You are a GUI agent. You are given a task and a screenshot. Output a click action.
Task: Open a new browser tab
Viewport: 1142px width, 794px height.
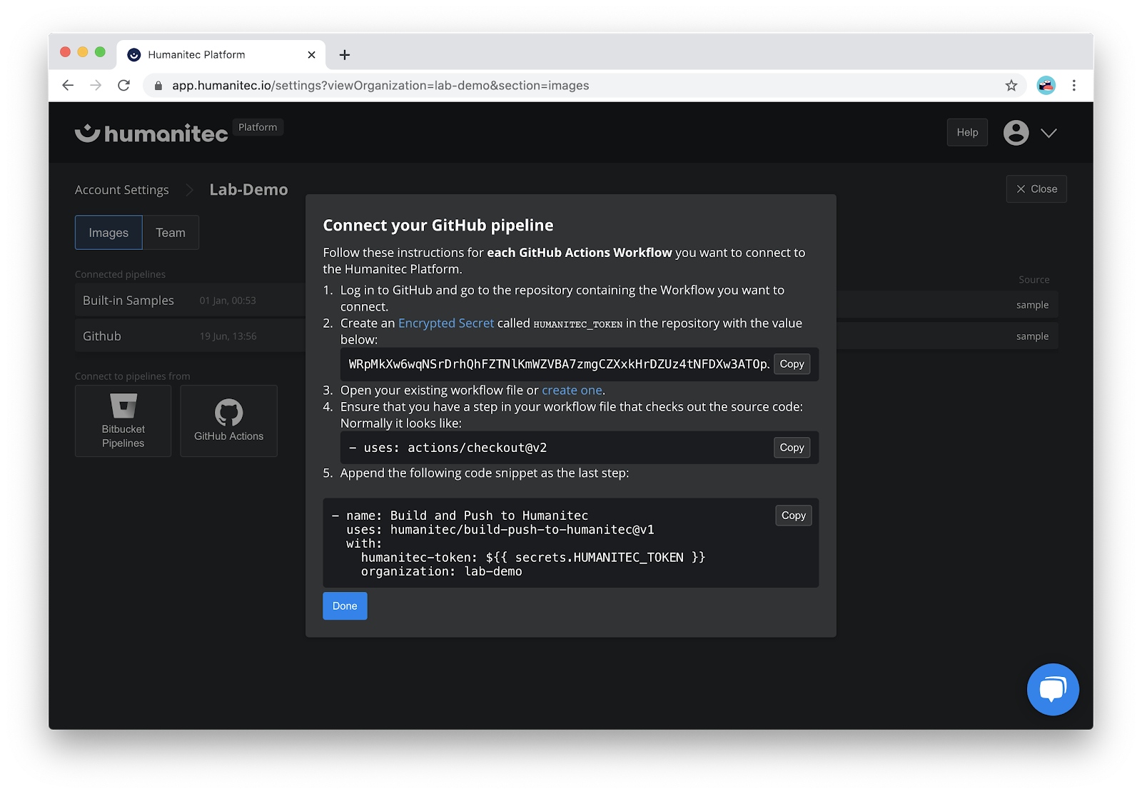(x=345, y=55)
